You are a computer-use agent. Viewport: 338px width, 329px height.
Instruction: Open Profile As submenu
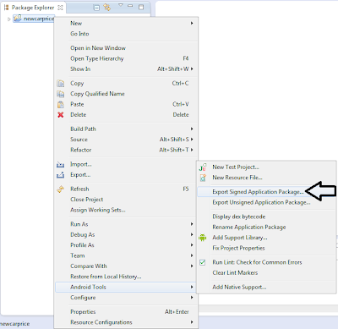coord(126,245)
